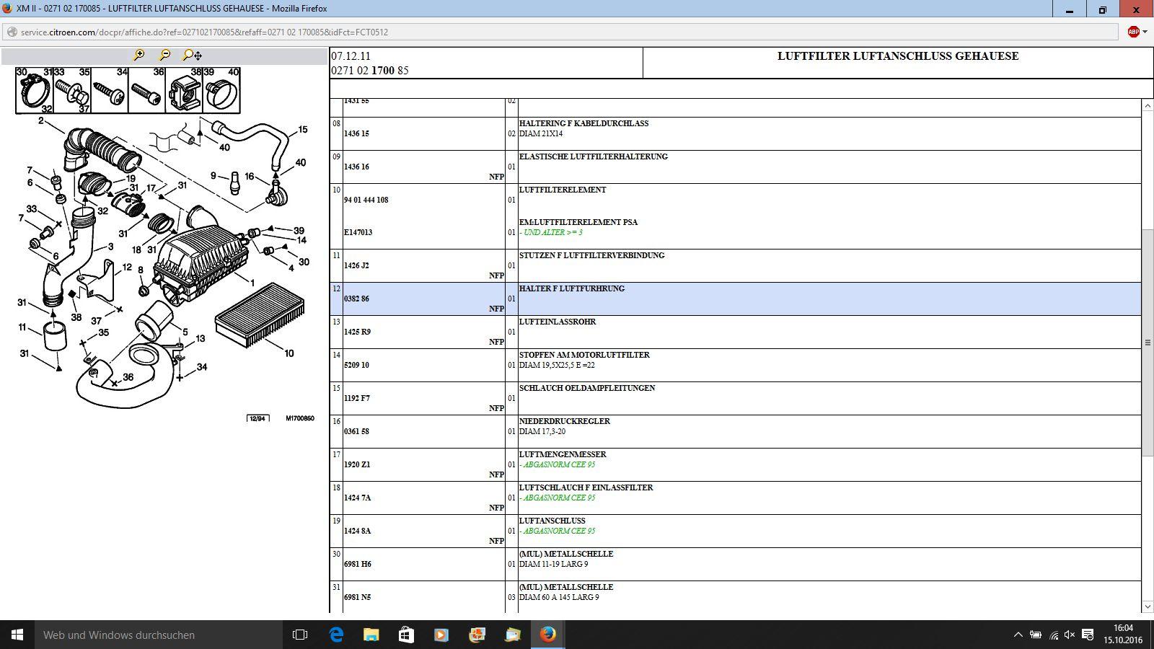Select 'LUFTSCHLAUCH F EINLASSFILTER' description

tap(586, 487)
